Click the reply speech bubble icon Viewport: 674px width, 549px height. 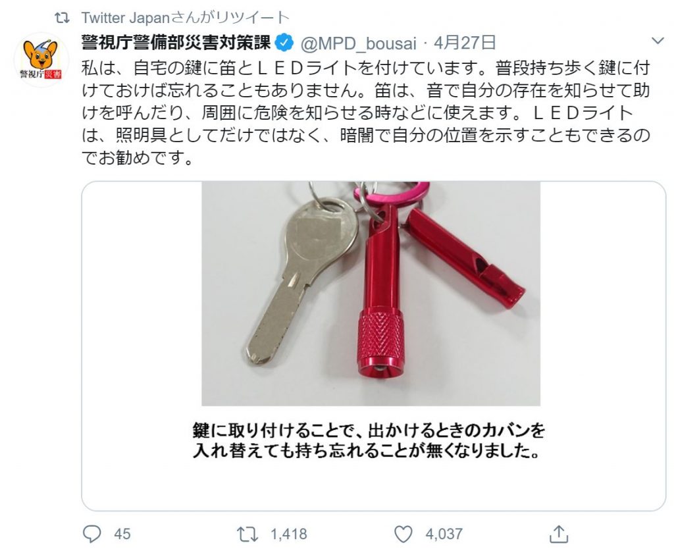tap(91, 534)
